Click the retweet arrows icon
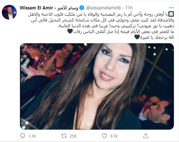Screen dimensions: 179x142 (x=64, y=136)
